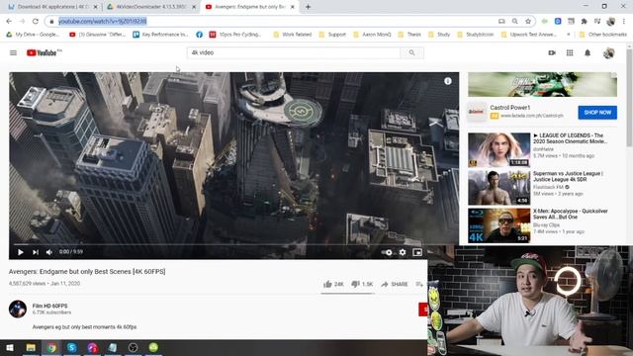Open the Thesis bookmarks folder

[409, 35]
